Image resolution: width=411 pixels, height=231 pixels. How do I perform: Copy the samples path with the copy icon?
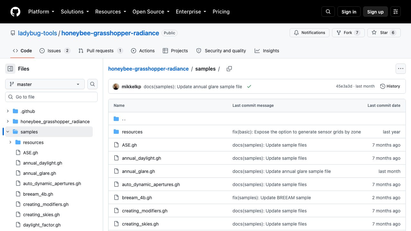tap(229, 69)
